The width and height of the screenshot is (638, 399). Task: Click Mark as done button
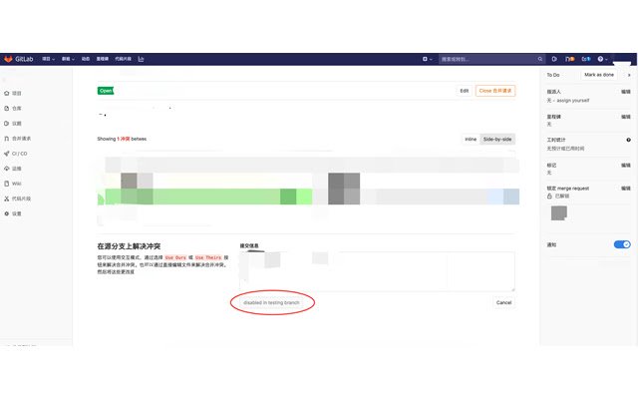599,75
